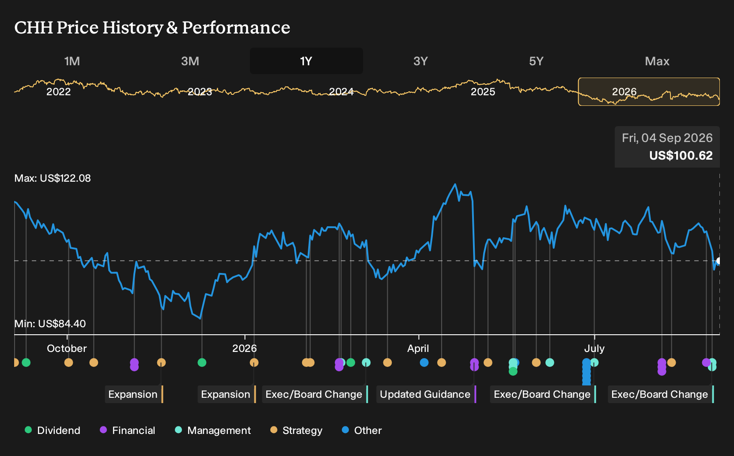
Task: Select the active 1Y range tab
Action: pos(306,61)
